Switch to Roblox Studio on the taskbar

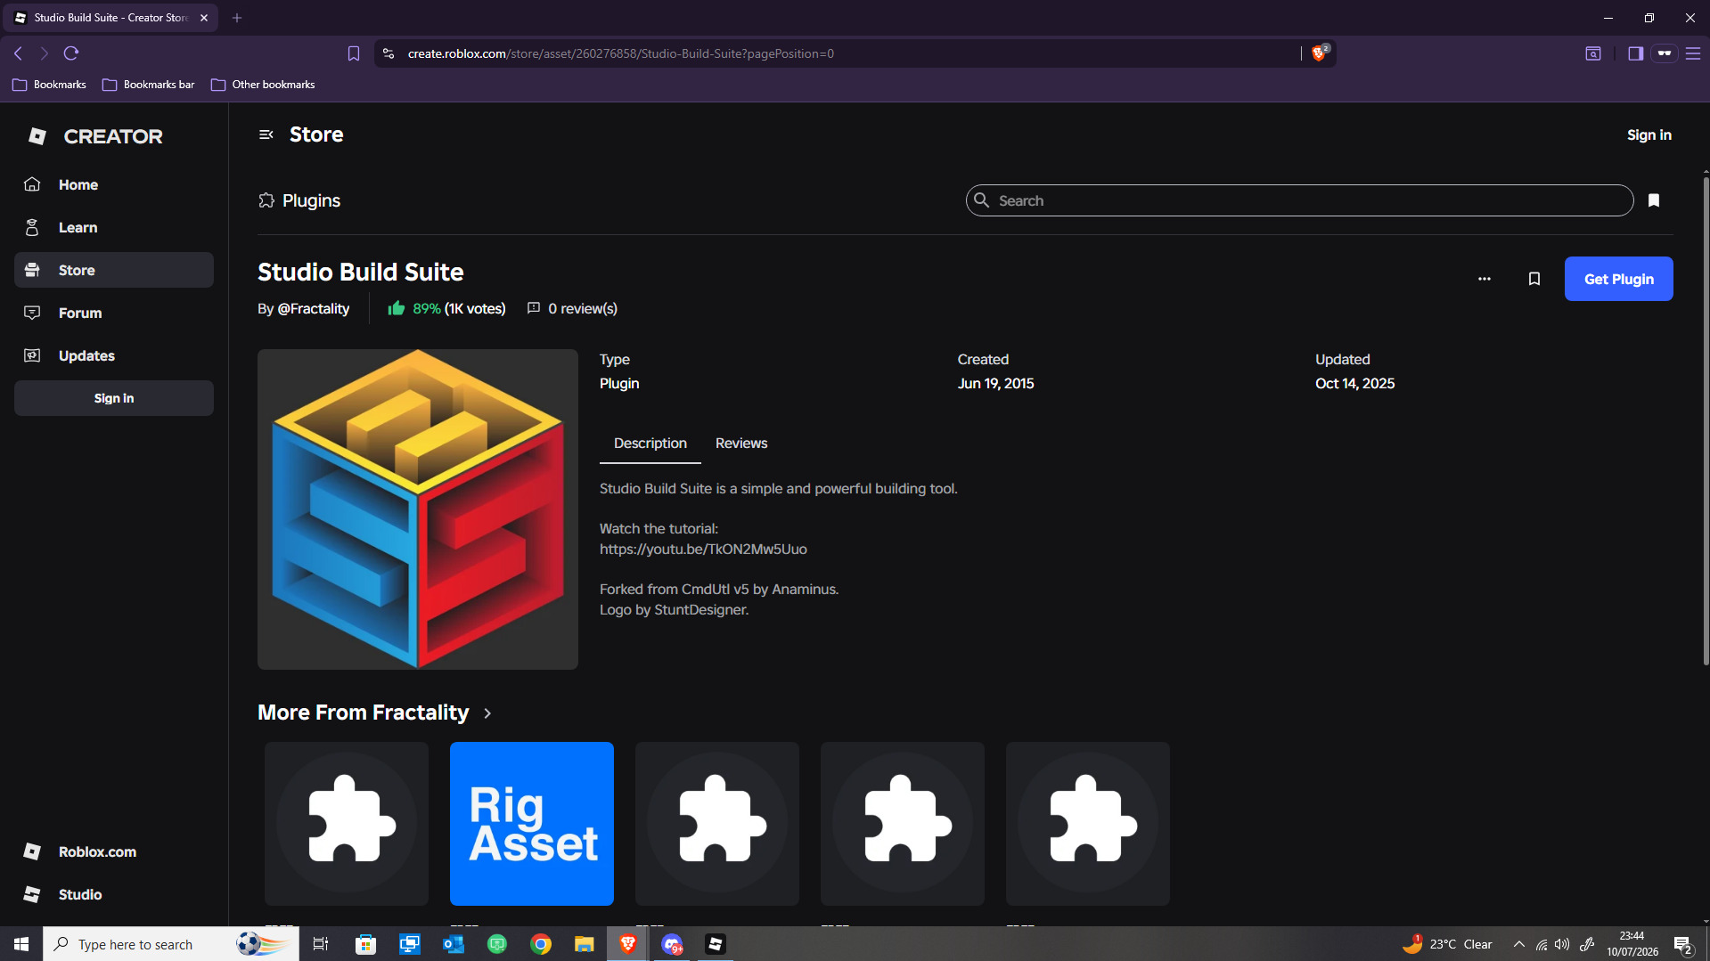tap(716, 944)
